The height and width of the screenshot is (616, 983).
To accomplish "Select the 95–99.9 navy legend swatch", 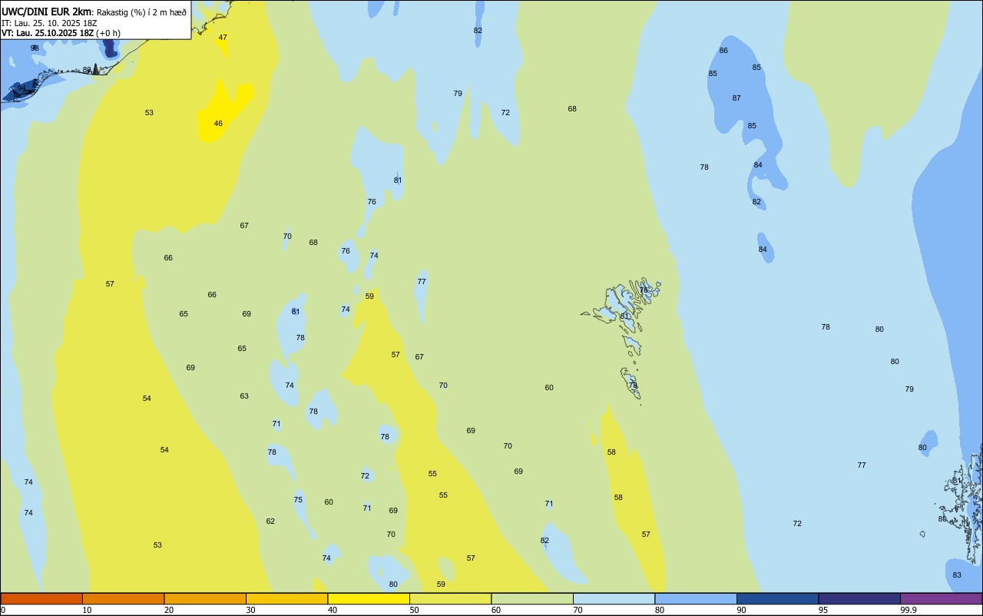I will pos(859,598).
